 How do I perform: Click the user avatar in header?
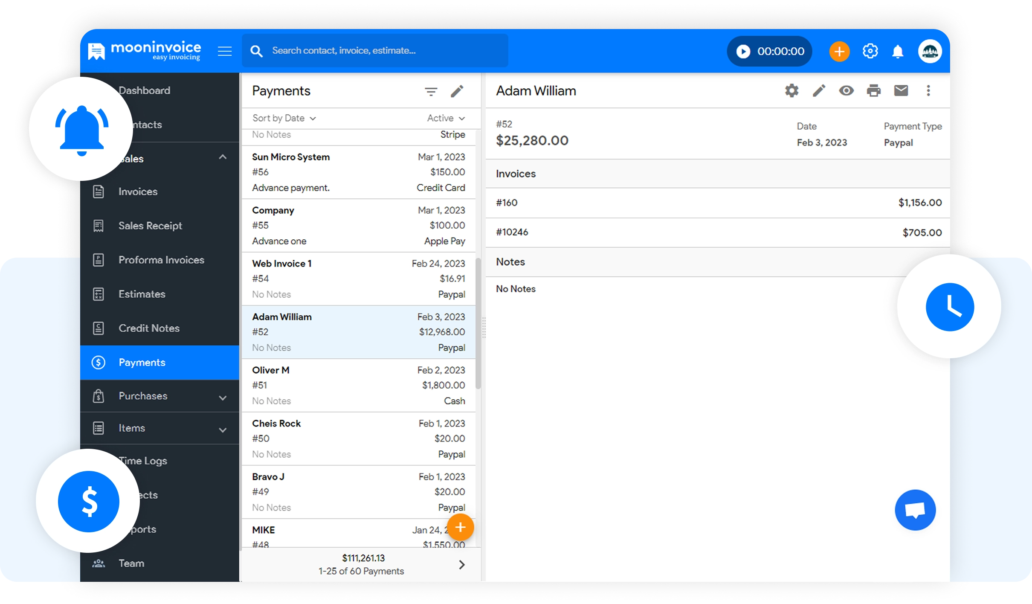coord(930,52)
